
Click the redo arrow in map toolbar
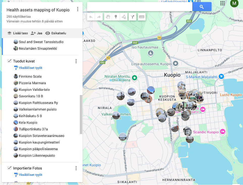pos(99,17)
